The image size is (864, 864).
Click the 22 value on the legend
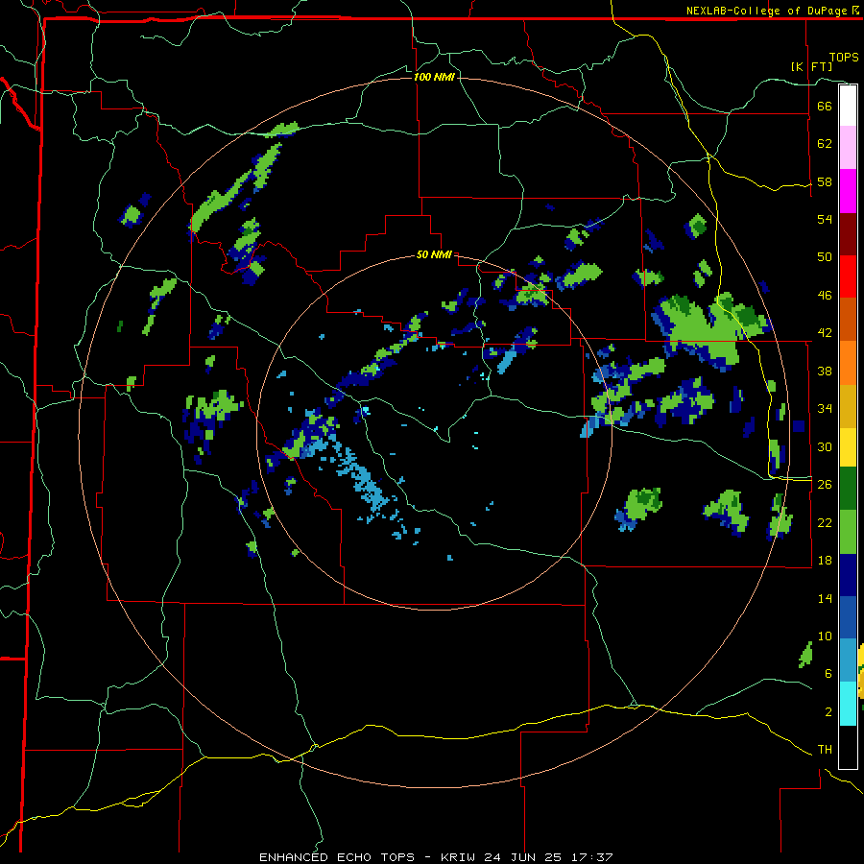click(x=825, y=522)
